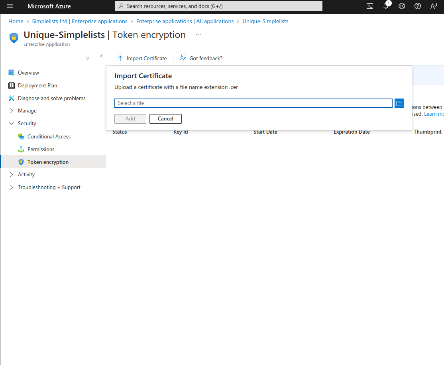The width and height of the screenshot is (444, 365).
Task: Click the Diagnose wrench icon
Action: 11,98
